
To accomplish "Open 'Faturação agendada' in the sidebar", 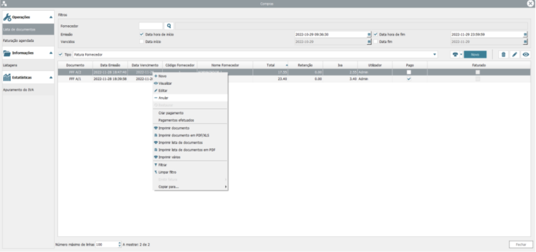I will coord(18,40).
